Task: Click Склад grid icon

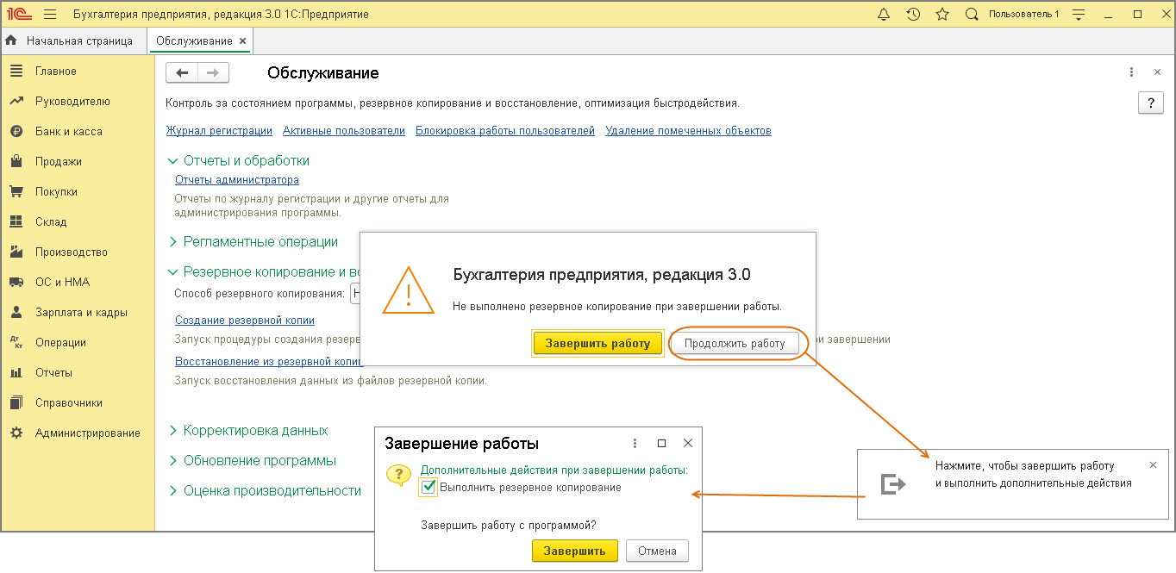Action: point(16,222)
